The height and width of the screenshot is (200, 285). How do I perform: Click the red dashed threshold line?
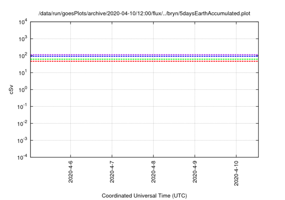144,61
